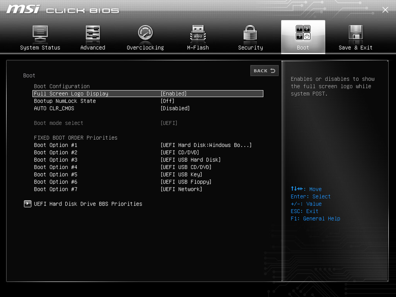The height and width of the screenshot is (297, 396).
Task: Close the Click BIOS window
Action: click(385, 10)
